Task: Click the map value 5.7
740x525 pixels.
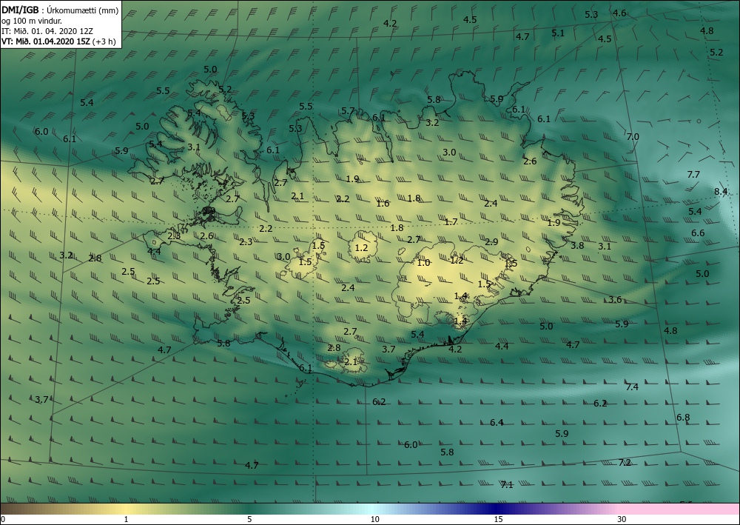Action: (x=348, y=111)
